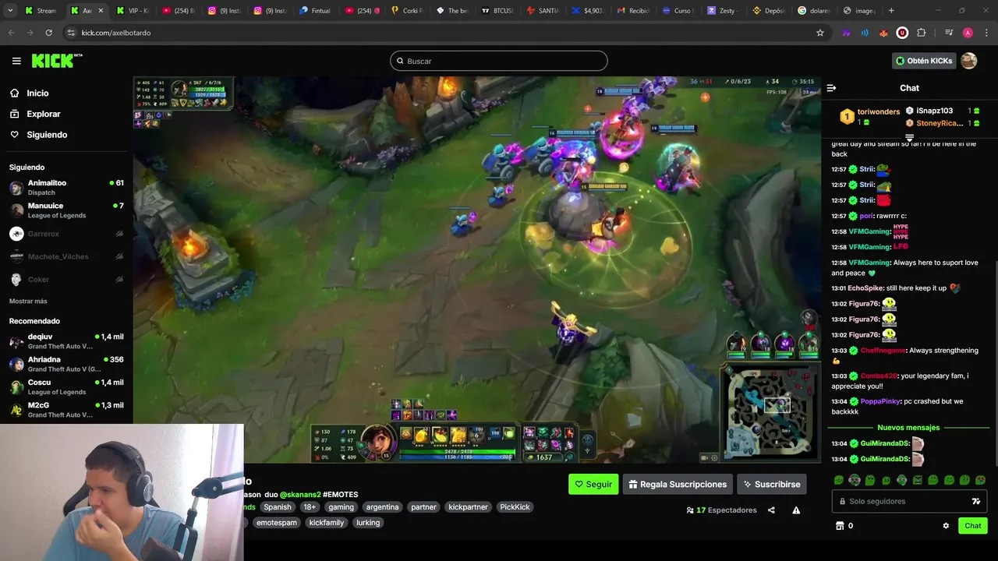Go to Inicio in sidebar

(x=37, y=93)
